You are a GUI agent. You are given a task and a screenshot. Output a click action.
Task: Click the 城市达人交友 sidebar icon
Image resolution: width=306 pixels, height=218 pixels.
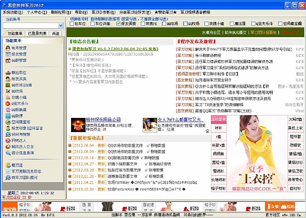pos(8,147)
